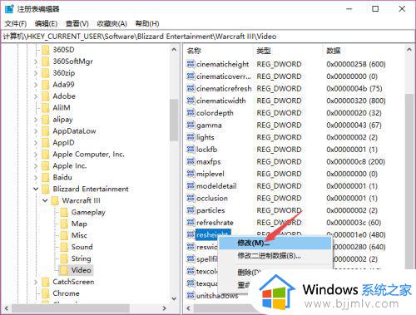Screen dimensions: 416x315
Task: Open the 文件(F) menu
Action: pyautogui.click(x=16, y=23)
